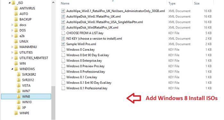
Task: Select the BACKUP folder icon
Action: [x=16, y=19]
